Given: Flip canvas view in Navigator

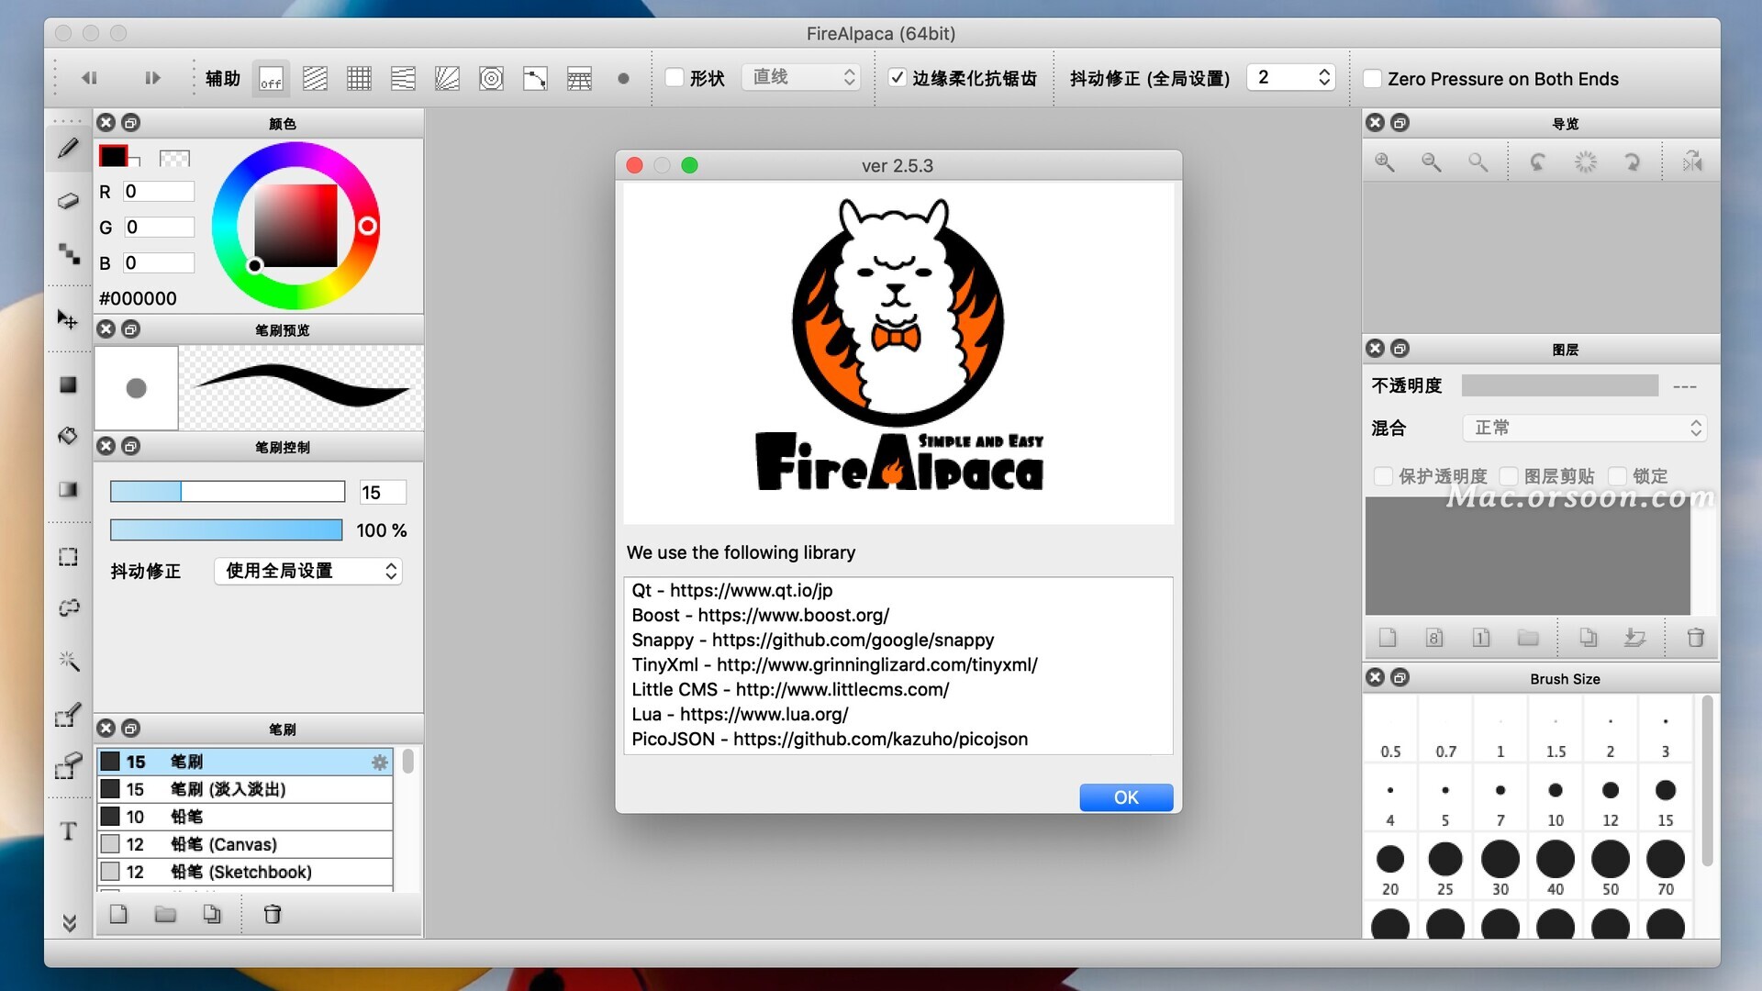Looking at the screenshot, I should tap(1692, 162).
